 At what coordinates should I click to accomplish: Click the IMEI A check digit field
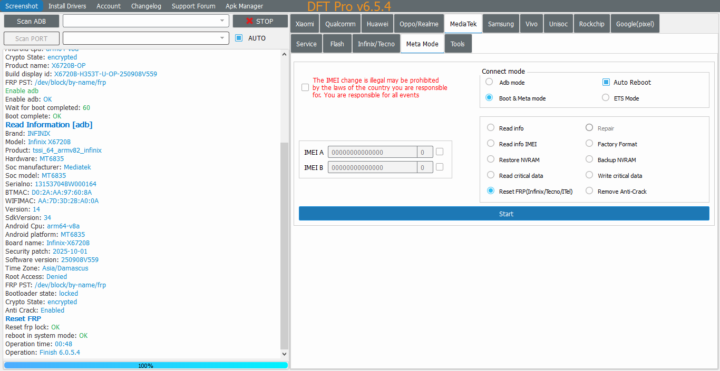pyautogui.click(x=425, y=152)
